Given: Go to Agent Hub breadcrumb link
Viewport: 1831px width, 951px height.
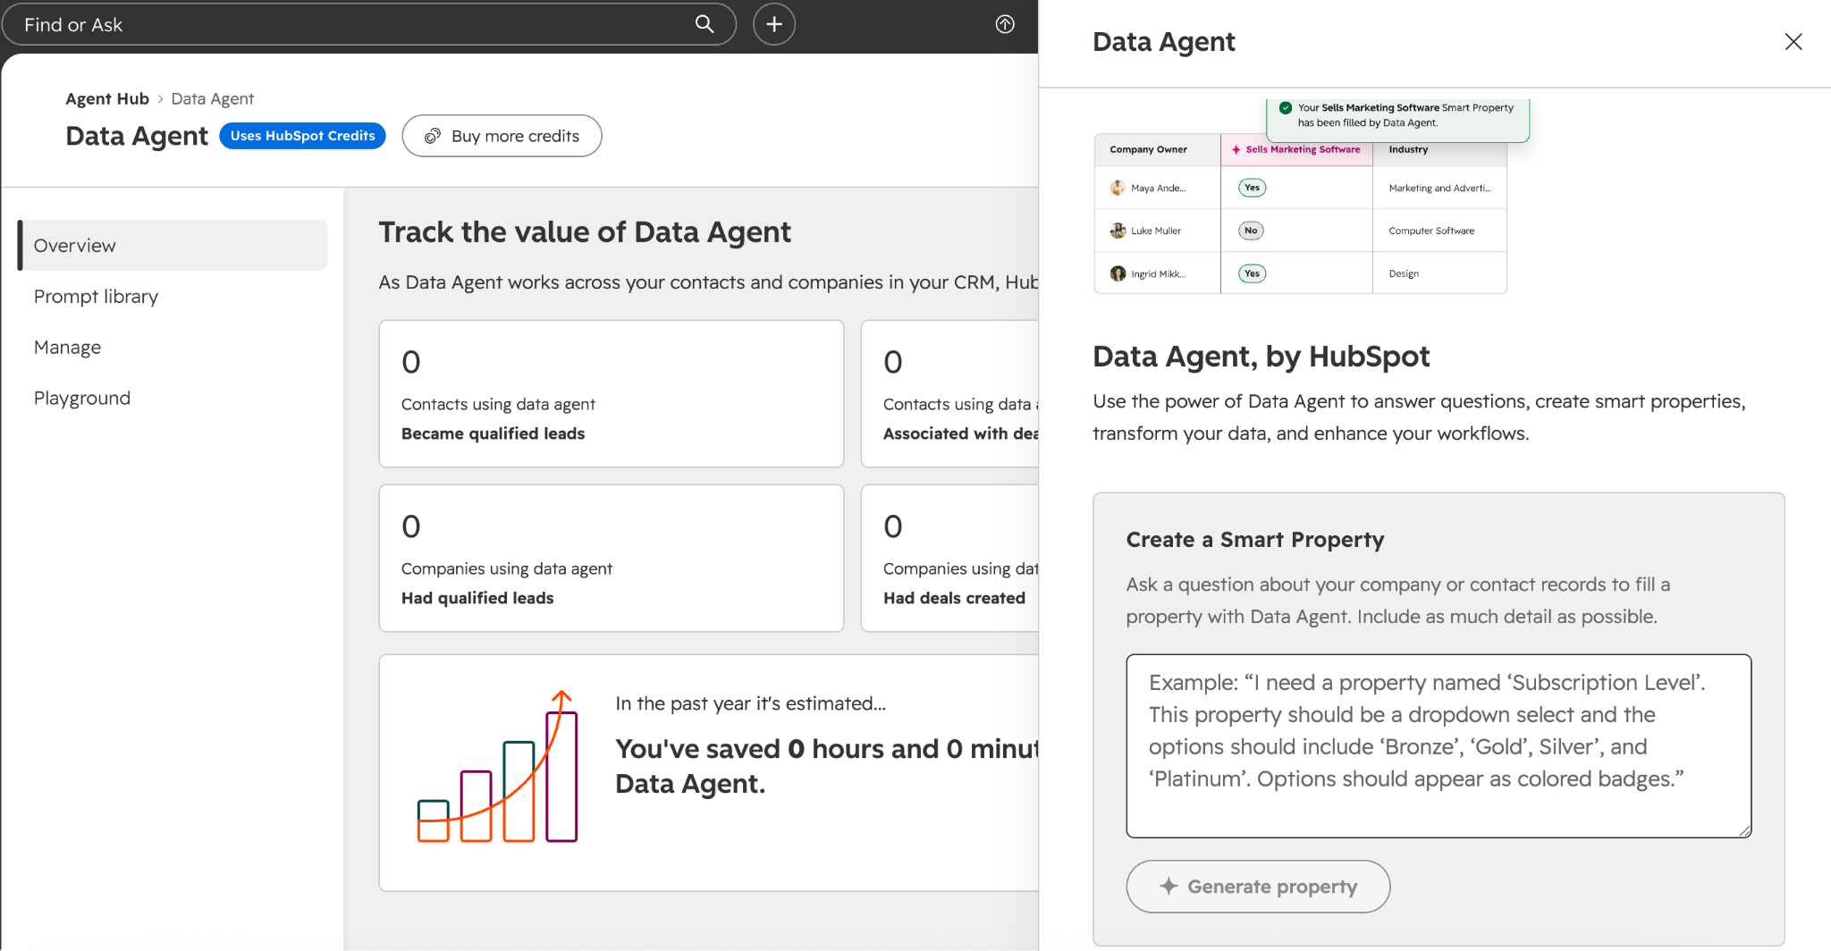Looking at the screenshot, I should [107, 98].
